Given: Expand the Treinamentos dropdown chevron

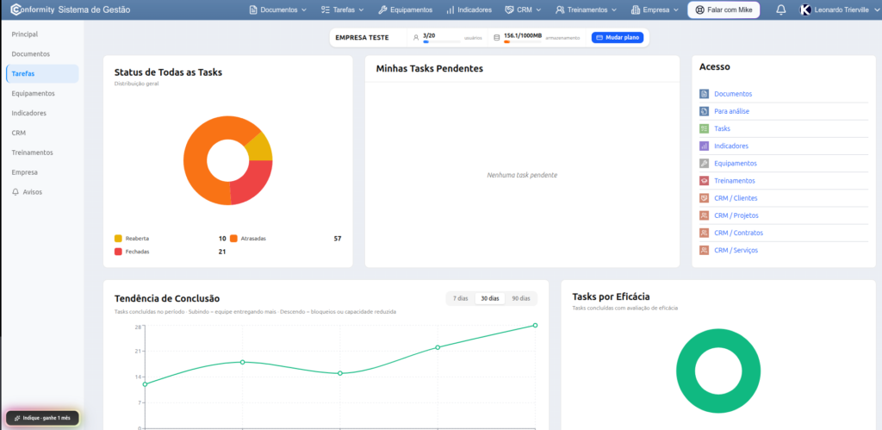Looking at the screenshot, I should (613, 10).
